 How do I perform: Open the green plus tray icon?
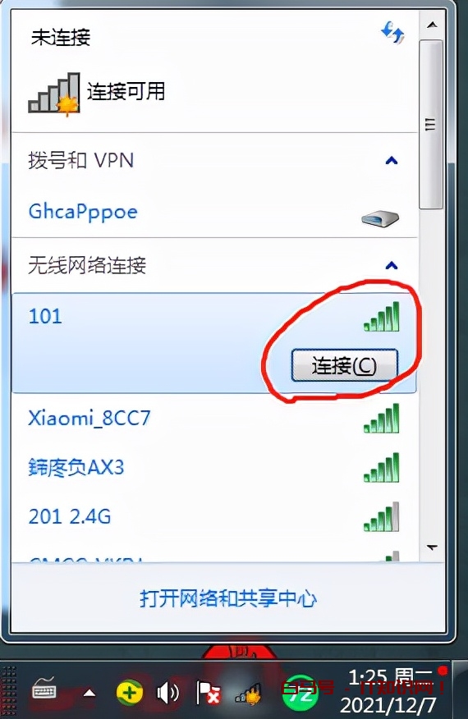[x=130, y=693]
